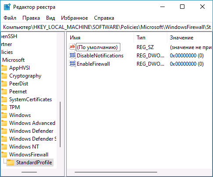Image resolution: width=213 pixels, height=177 pixels.
Task: Select the WindowsFirewall key label
Action: [29, 155]
